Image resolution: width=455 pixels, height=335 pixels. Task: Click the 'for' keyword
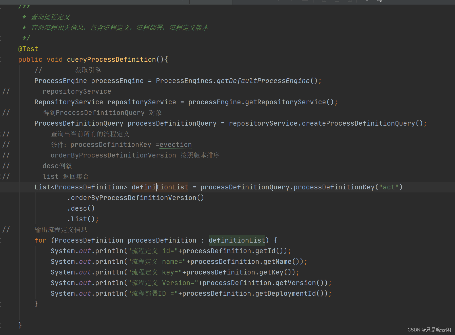[41, 240]
